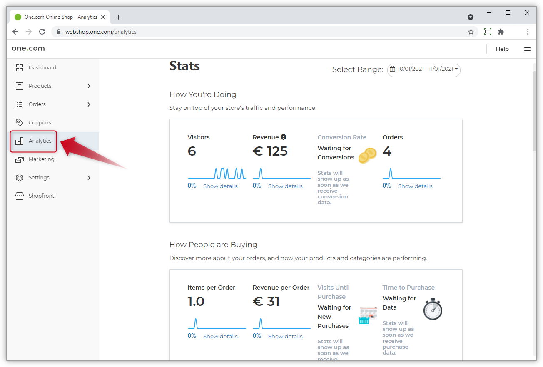Click the Dashboard grid icon in sidebar

[19, 68]
